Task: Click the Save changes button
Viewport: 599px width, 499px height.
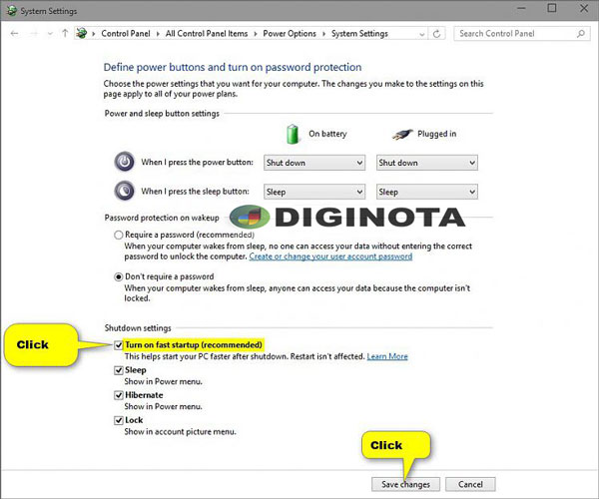Action: point(405,484)
